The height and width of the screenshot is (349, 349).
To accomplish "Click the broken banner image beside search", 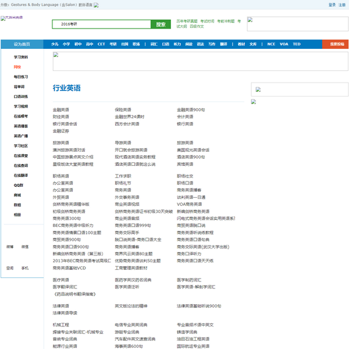I will click(x=297, y=24).
